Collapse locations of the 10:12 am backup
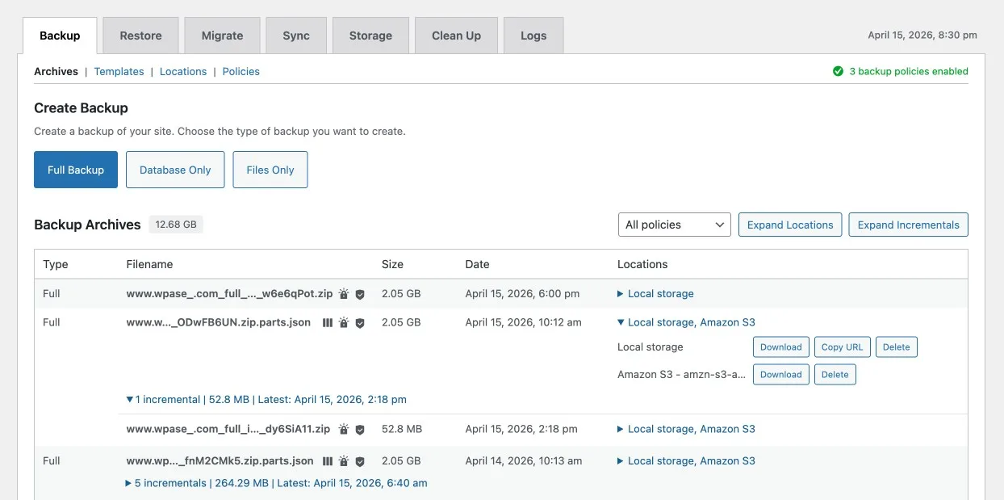Viewport: 1004px width, 500px height. click(x=620, y=322)
